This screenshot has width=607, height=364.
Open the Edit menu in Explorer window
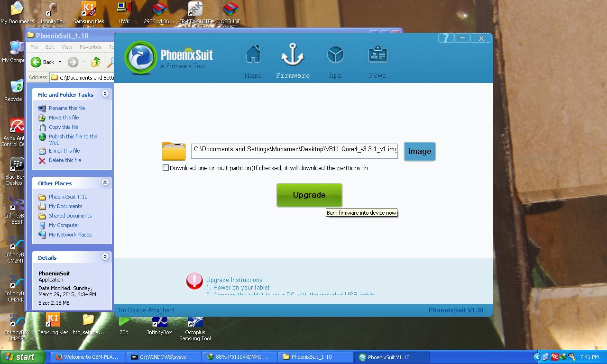click(50, 47)
